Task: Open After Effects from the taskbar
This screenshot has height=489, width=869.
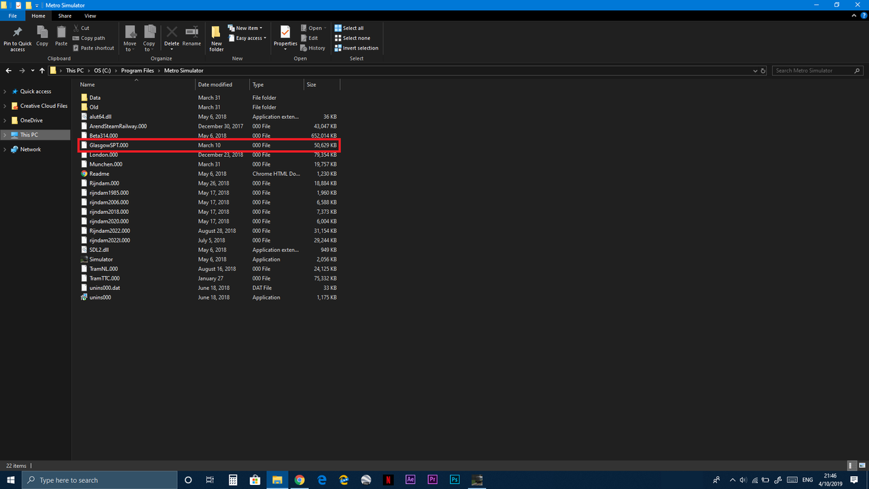Action: (410, 479)
